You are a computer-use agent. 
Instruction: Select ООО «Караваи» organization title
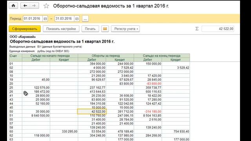[x=23, y=37]
